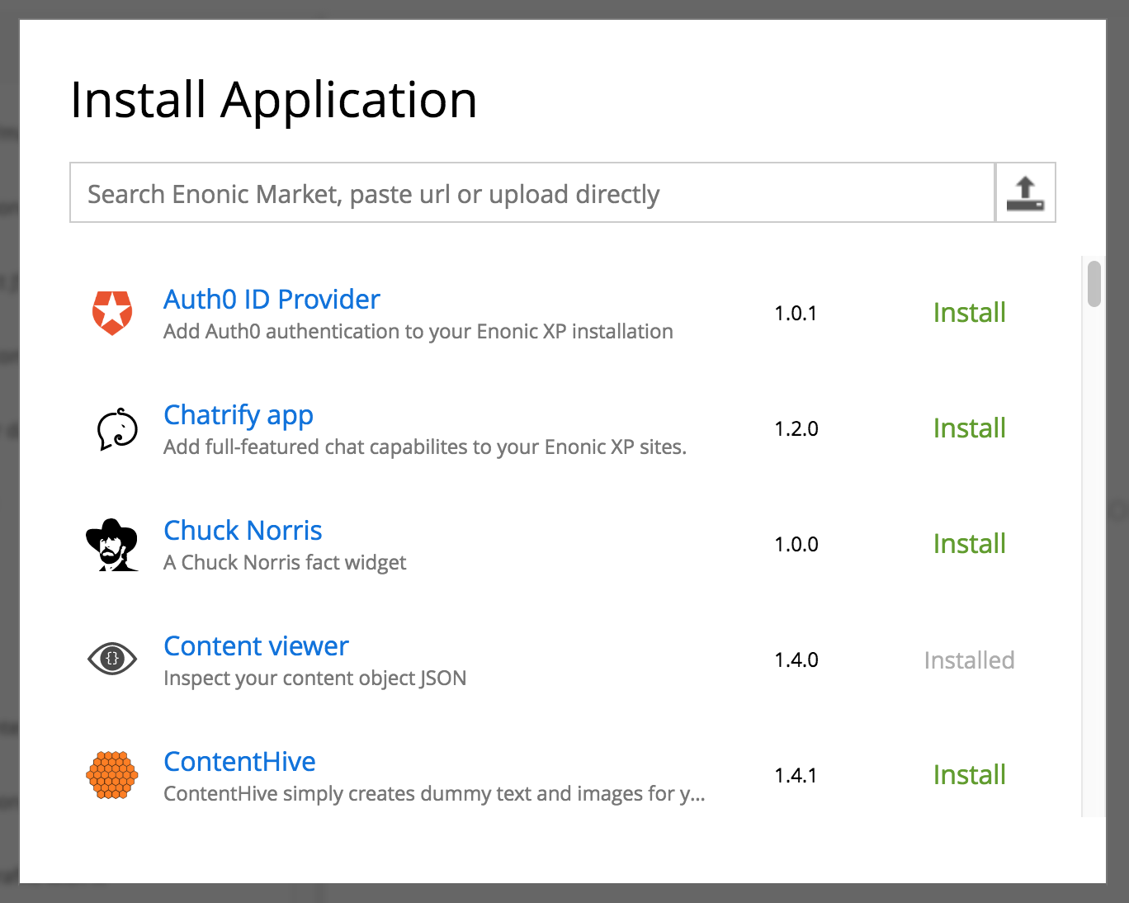Open the Content viewer link
Screen dimensions: 1129x903
(256, 645)
